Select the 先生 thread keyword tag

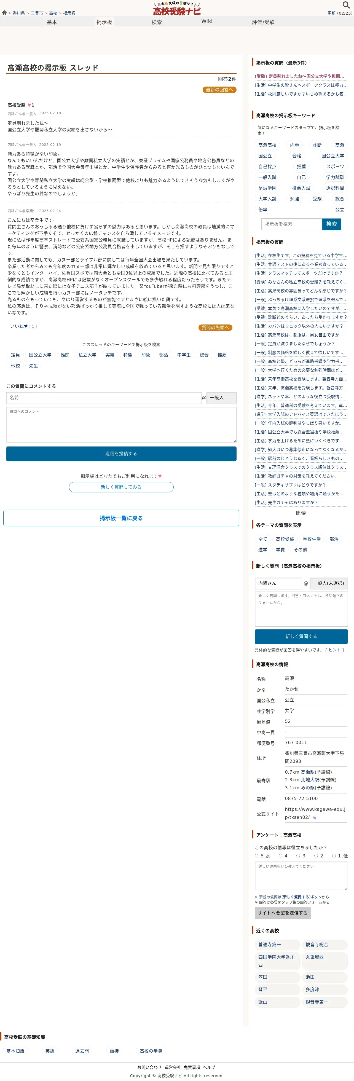point(33,366)
